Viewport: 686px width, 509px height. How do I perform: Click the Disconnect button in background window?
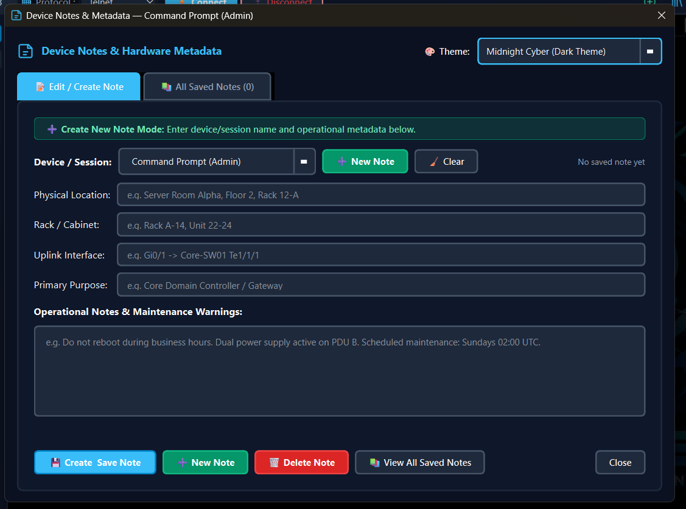point(282,2)
